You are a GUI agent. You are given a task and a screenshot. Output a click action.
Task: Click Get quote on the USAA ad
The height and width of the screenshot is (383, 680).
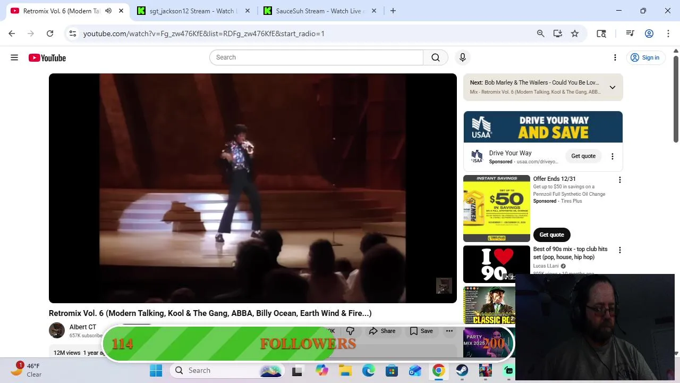tap(583, 156)
